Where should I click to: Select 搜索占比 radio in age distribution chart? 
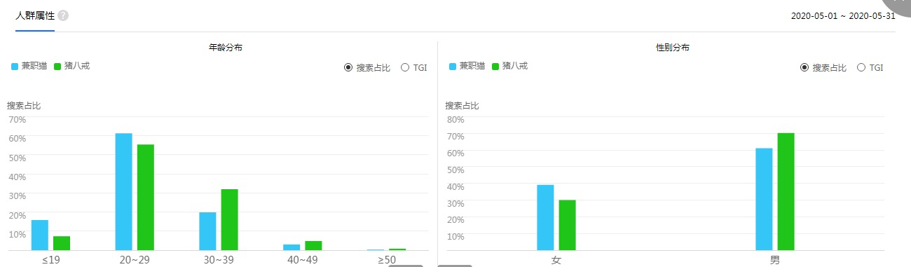[x=367, y=67]
